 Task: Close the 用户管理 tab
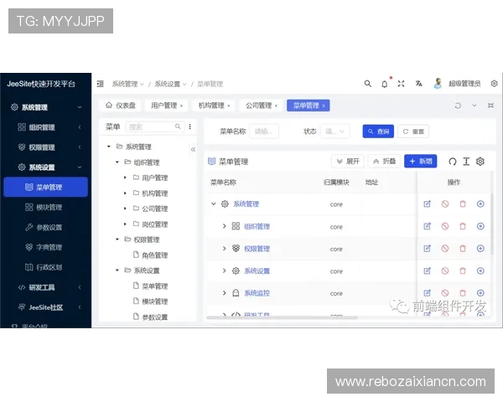click(x=182, y=106)
